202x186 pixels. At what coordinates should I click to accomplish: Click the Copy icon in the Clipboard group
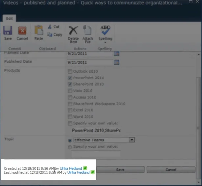pos(50,35)
